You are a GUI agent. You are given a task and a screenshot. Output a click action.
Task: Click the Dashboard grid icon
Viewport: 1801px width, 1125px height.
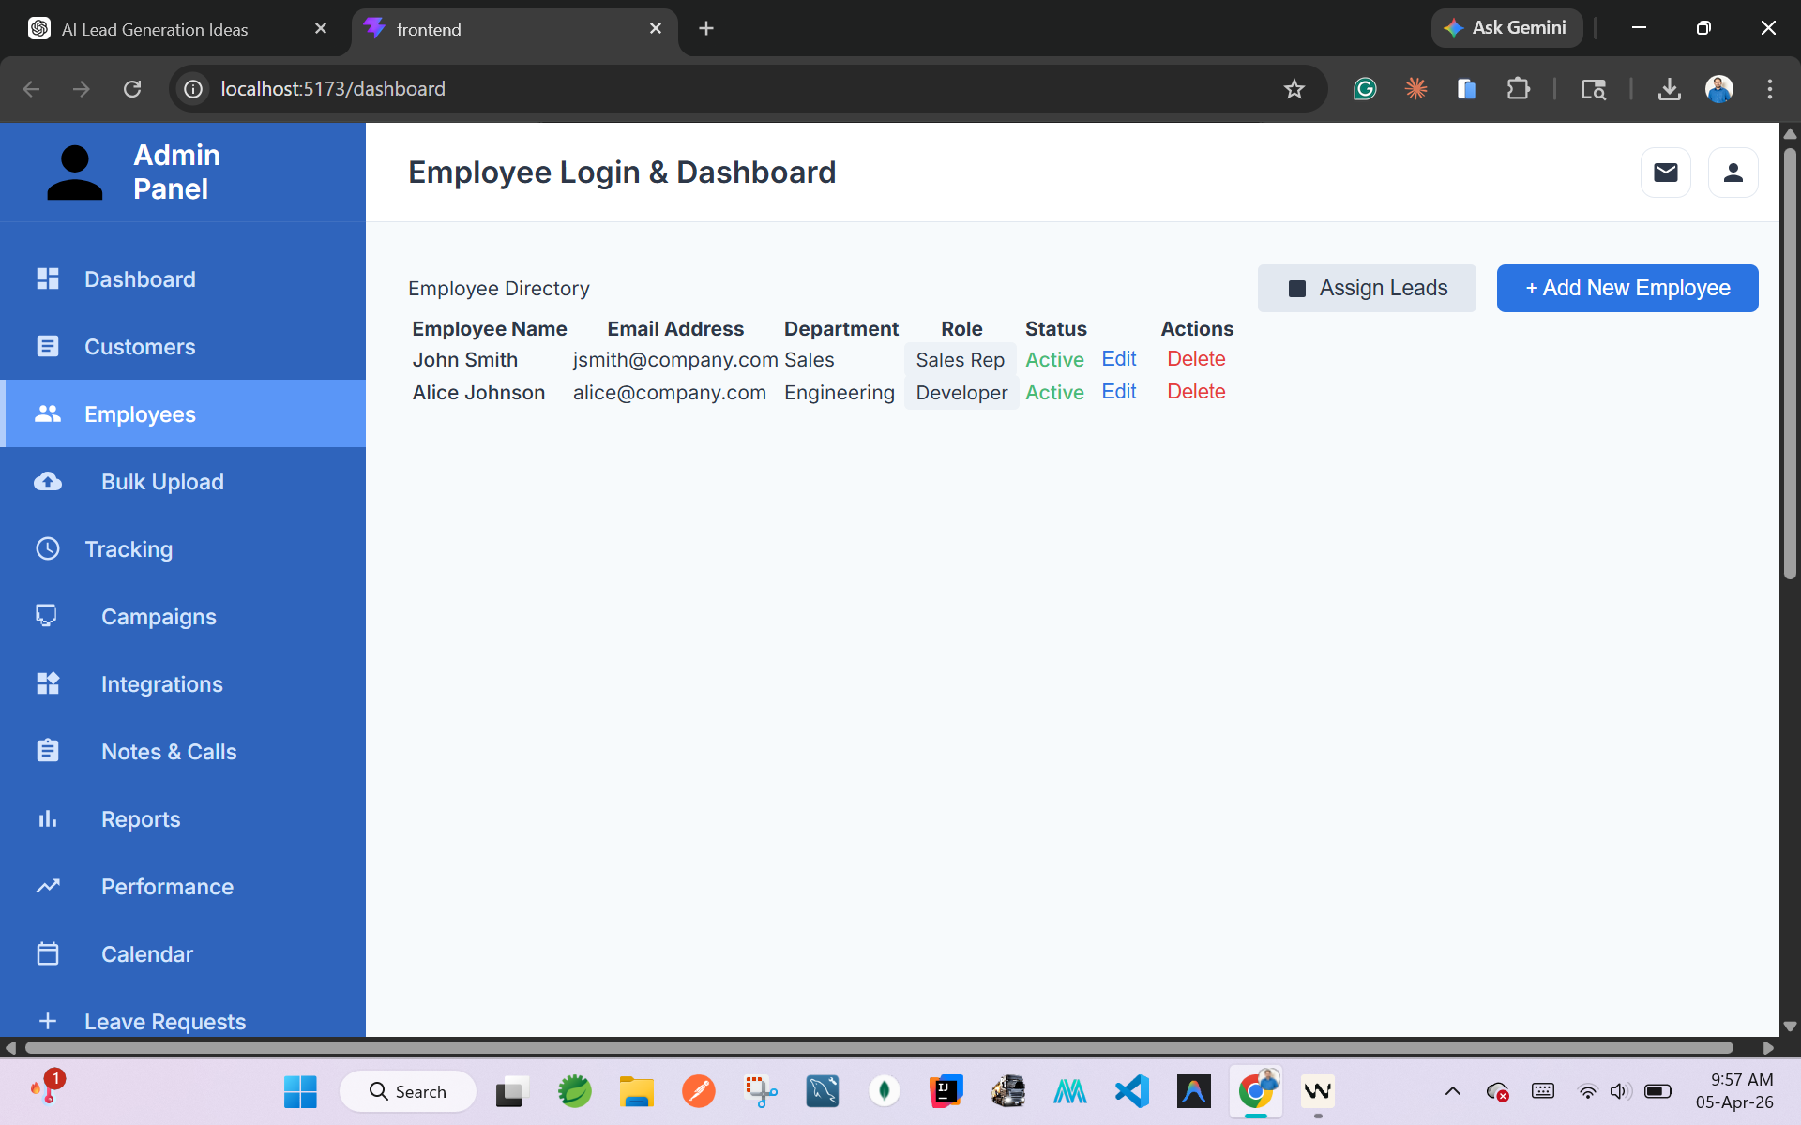48,278
